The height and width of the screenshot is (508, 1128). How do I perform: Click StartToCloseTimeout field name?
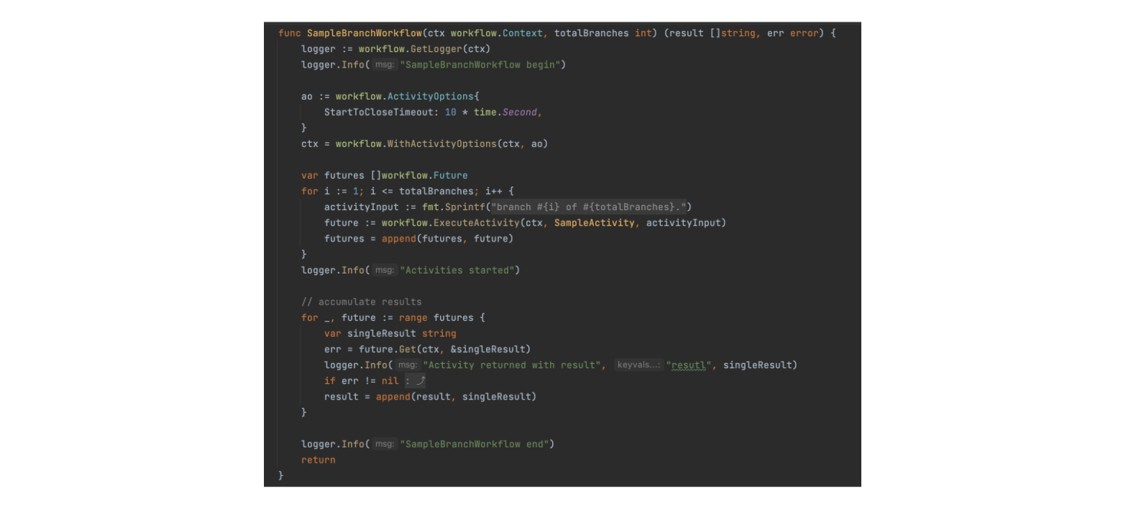pyautogui.click(x=379, y=112)
